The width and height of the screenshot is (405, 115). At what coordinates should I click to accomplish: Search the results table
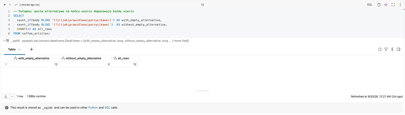pos(380,49)
